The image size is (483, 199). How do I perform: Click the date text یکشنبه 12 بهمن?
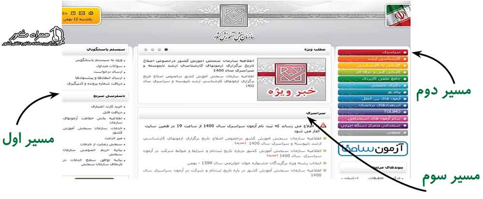click(x=77, y=19)
